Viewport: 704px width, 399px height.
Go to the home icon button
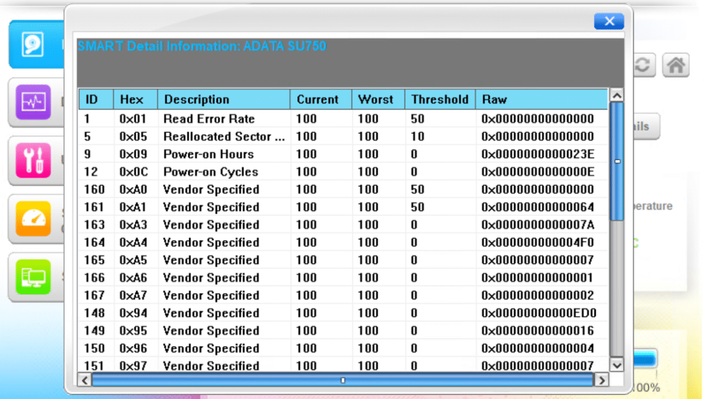tap(676, 66)
